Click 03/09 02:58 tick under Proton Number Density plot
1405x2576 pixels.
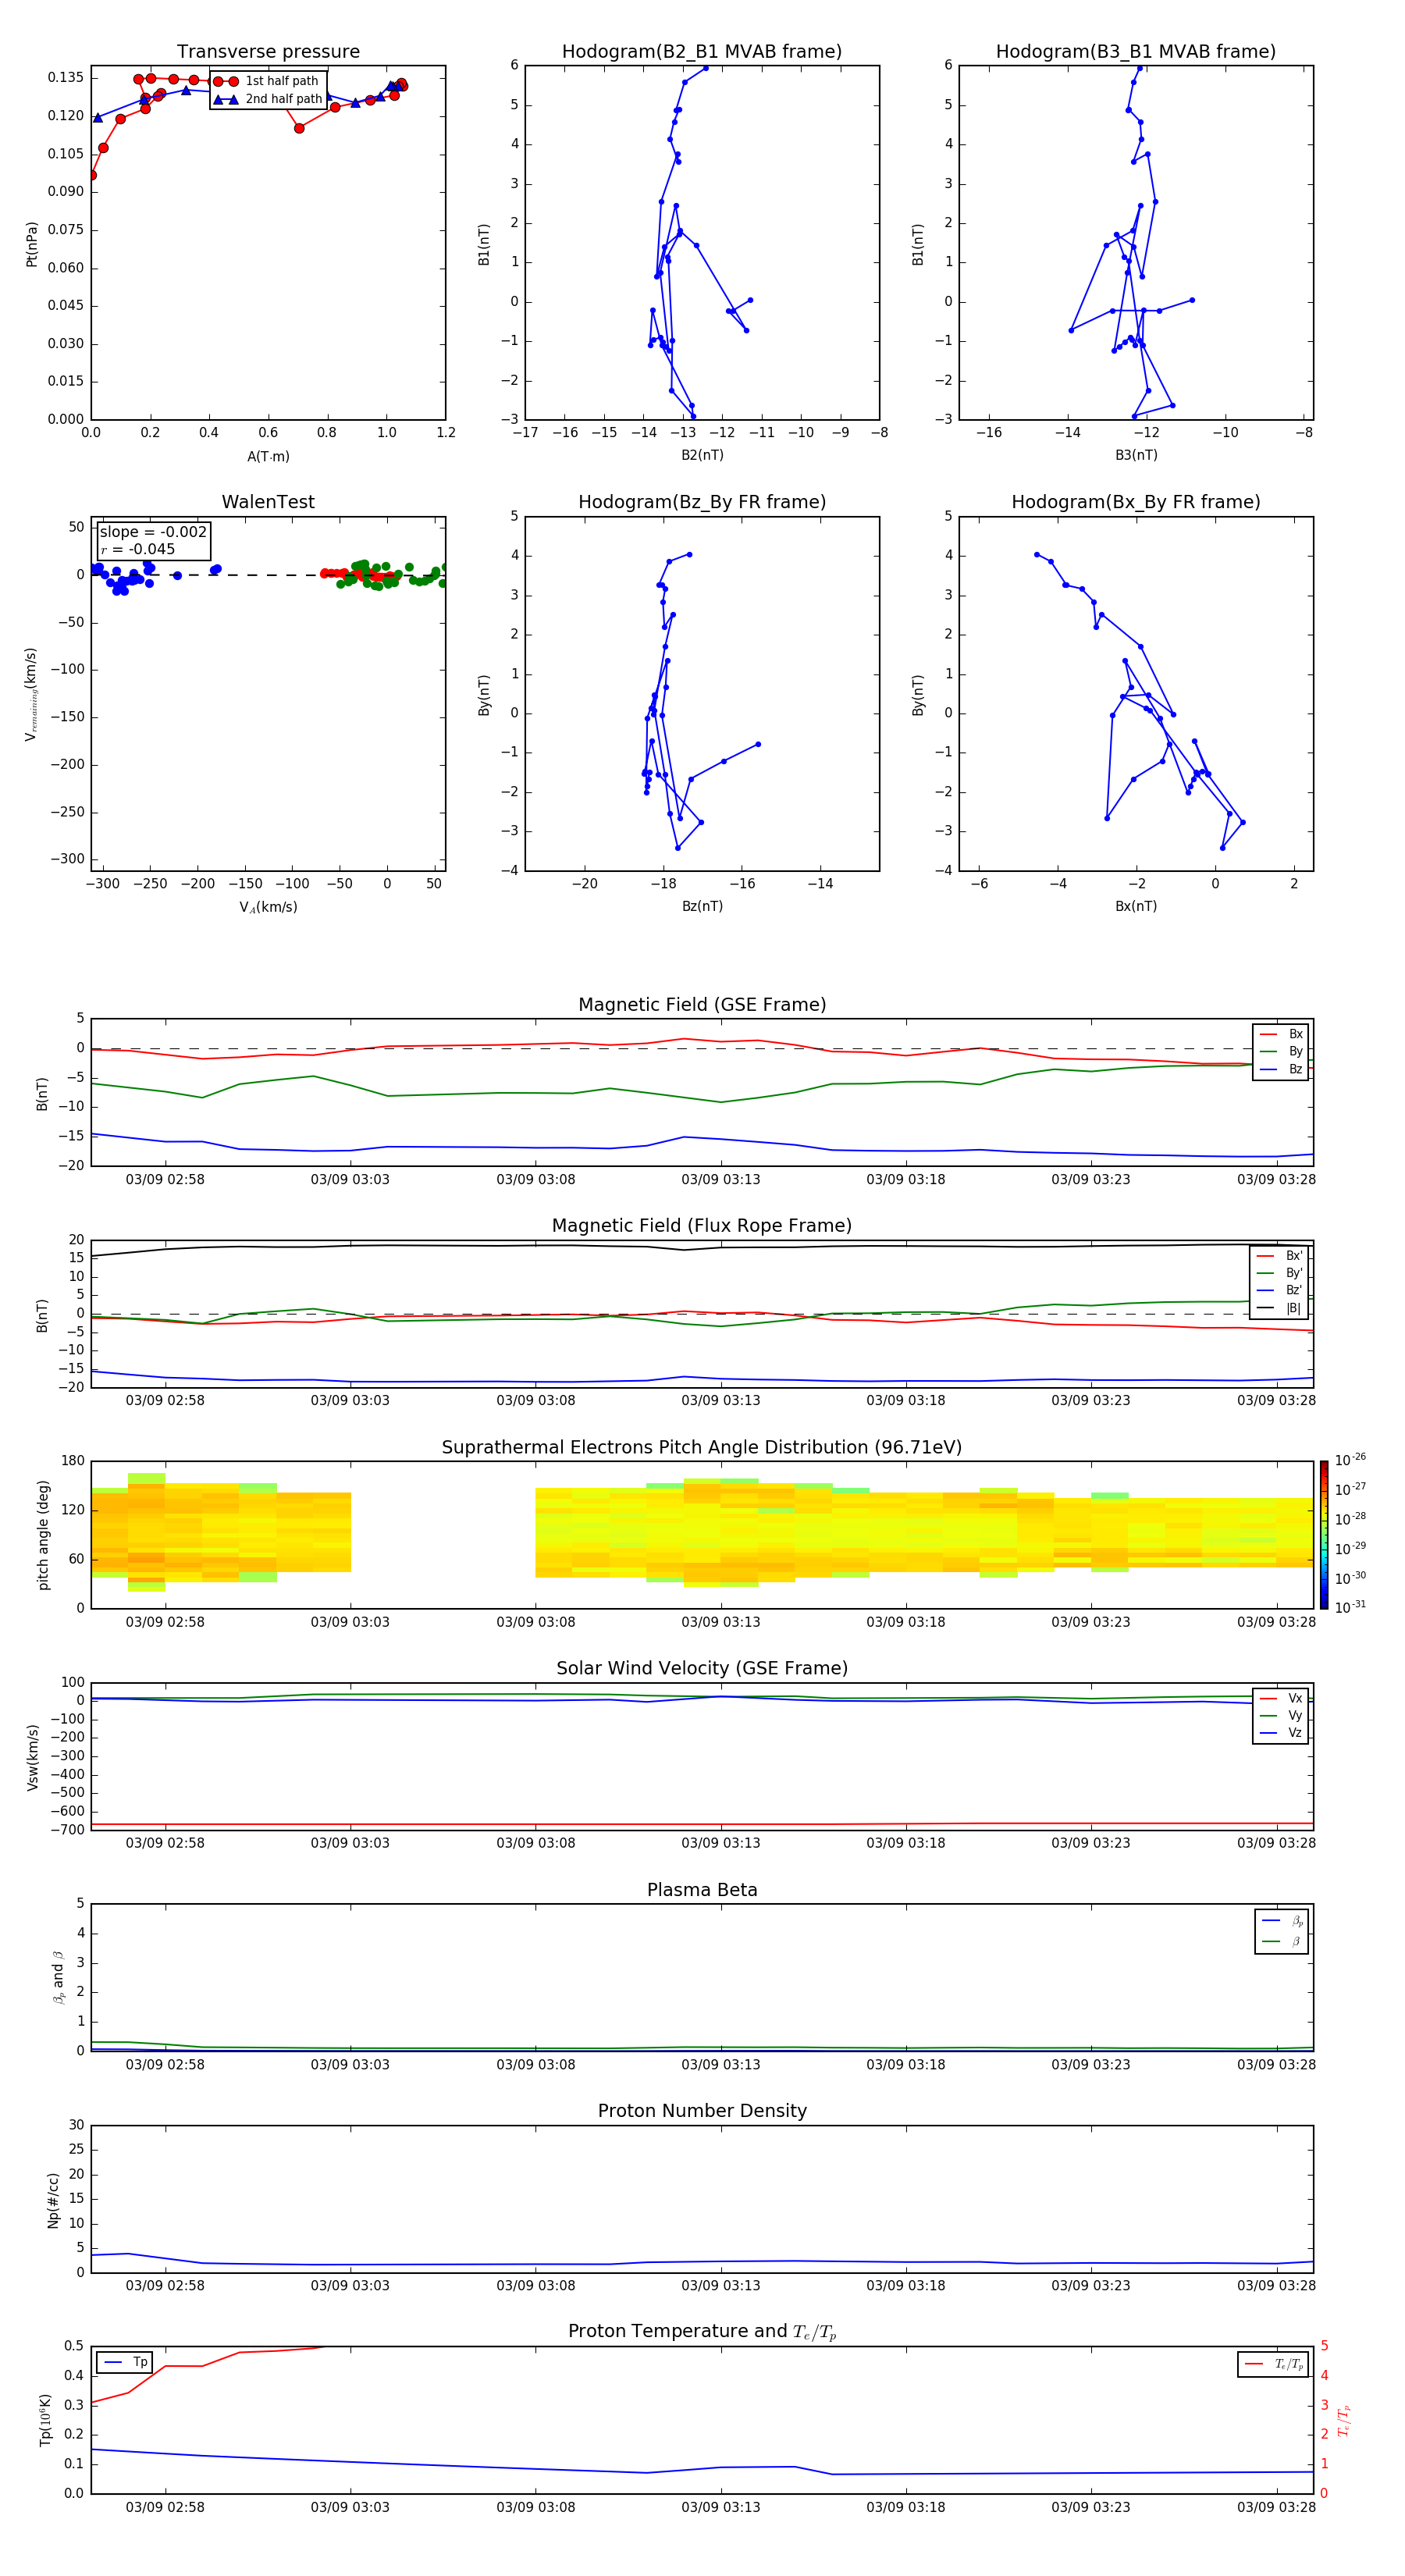coord(165,2286)
